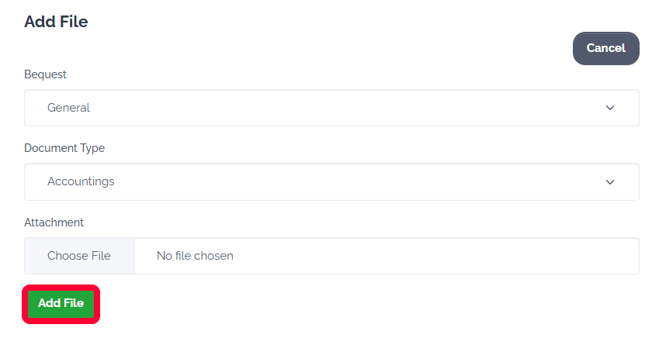
Task: Open the Bequest dropdown
Action: [331, 108]
